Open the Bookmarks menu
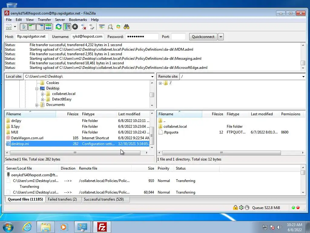Screen dimensions: 310x233 point(78,20)
